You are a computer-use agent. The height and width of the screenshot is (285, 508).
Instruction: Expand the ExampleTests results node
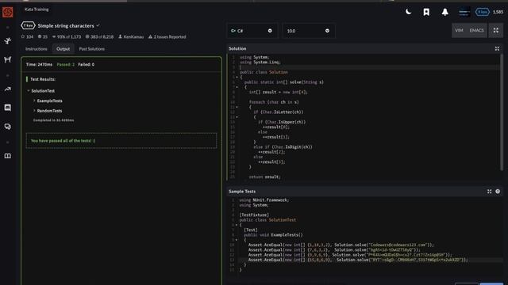[34, 101]
